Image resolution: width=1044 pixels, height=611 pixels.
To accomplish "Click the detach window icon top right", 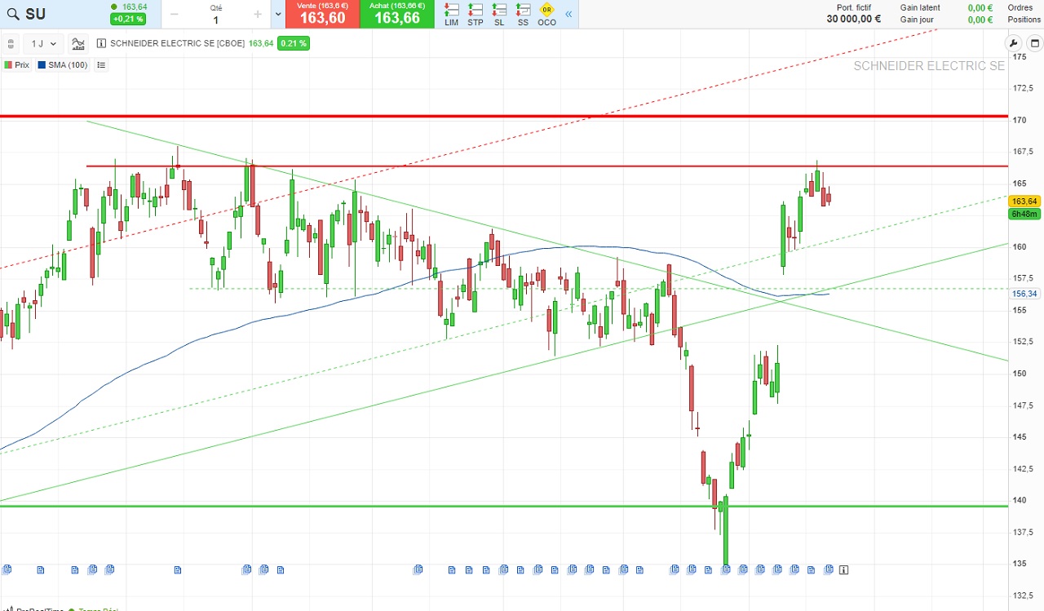I will click(1033, 44).
